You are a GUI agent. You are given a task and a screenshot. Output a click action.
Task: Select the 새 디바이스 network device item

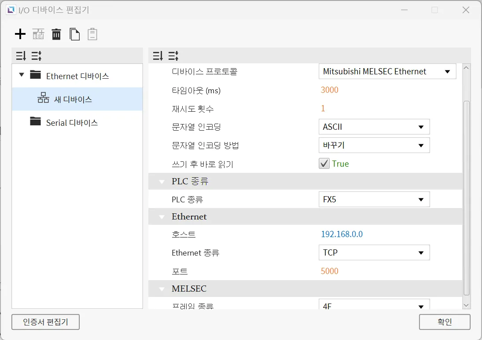tap(73, 99)
